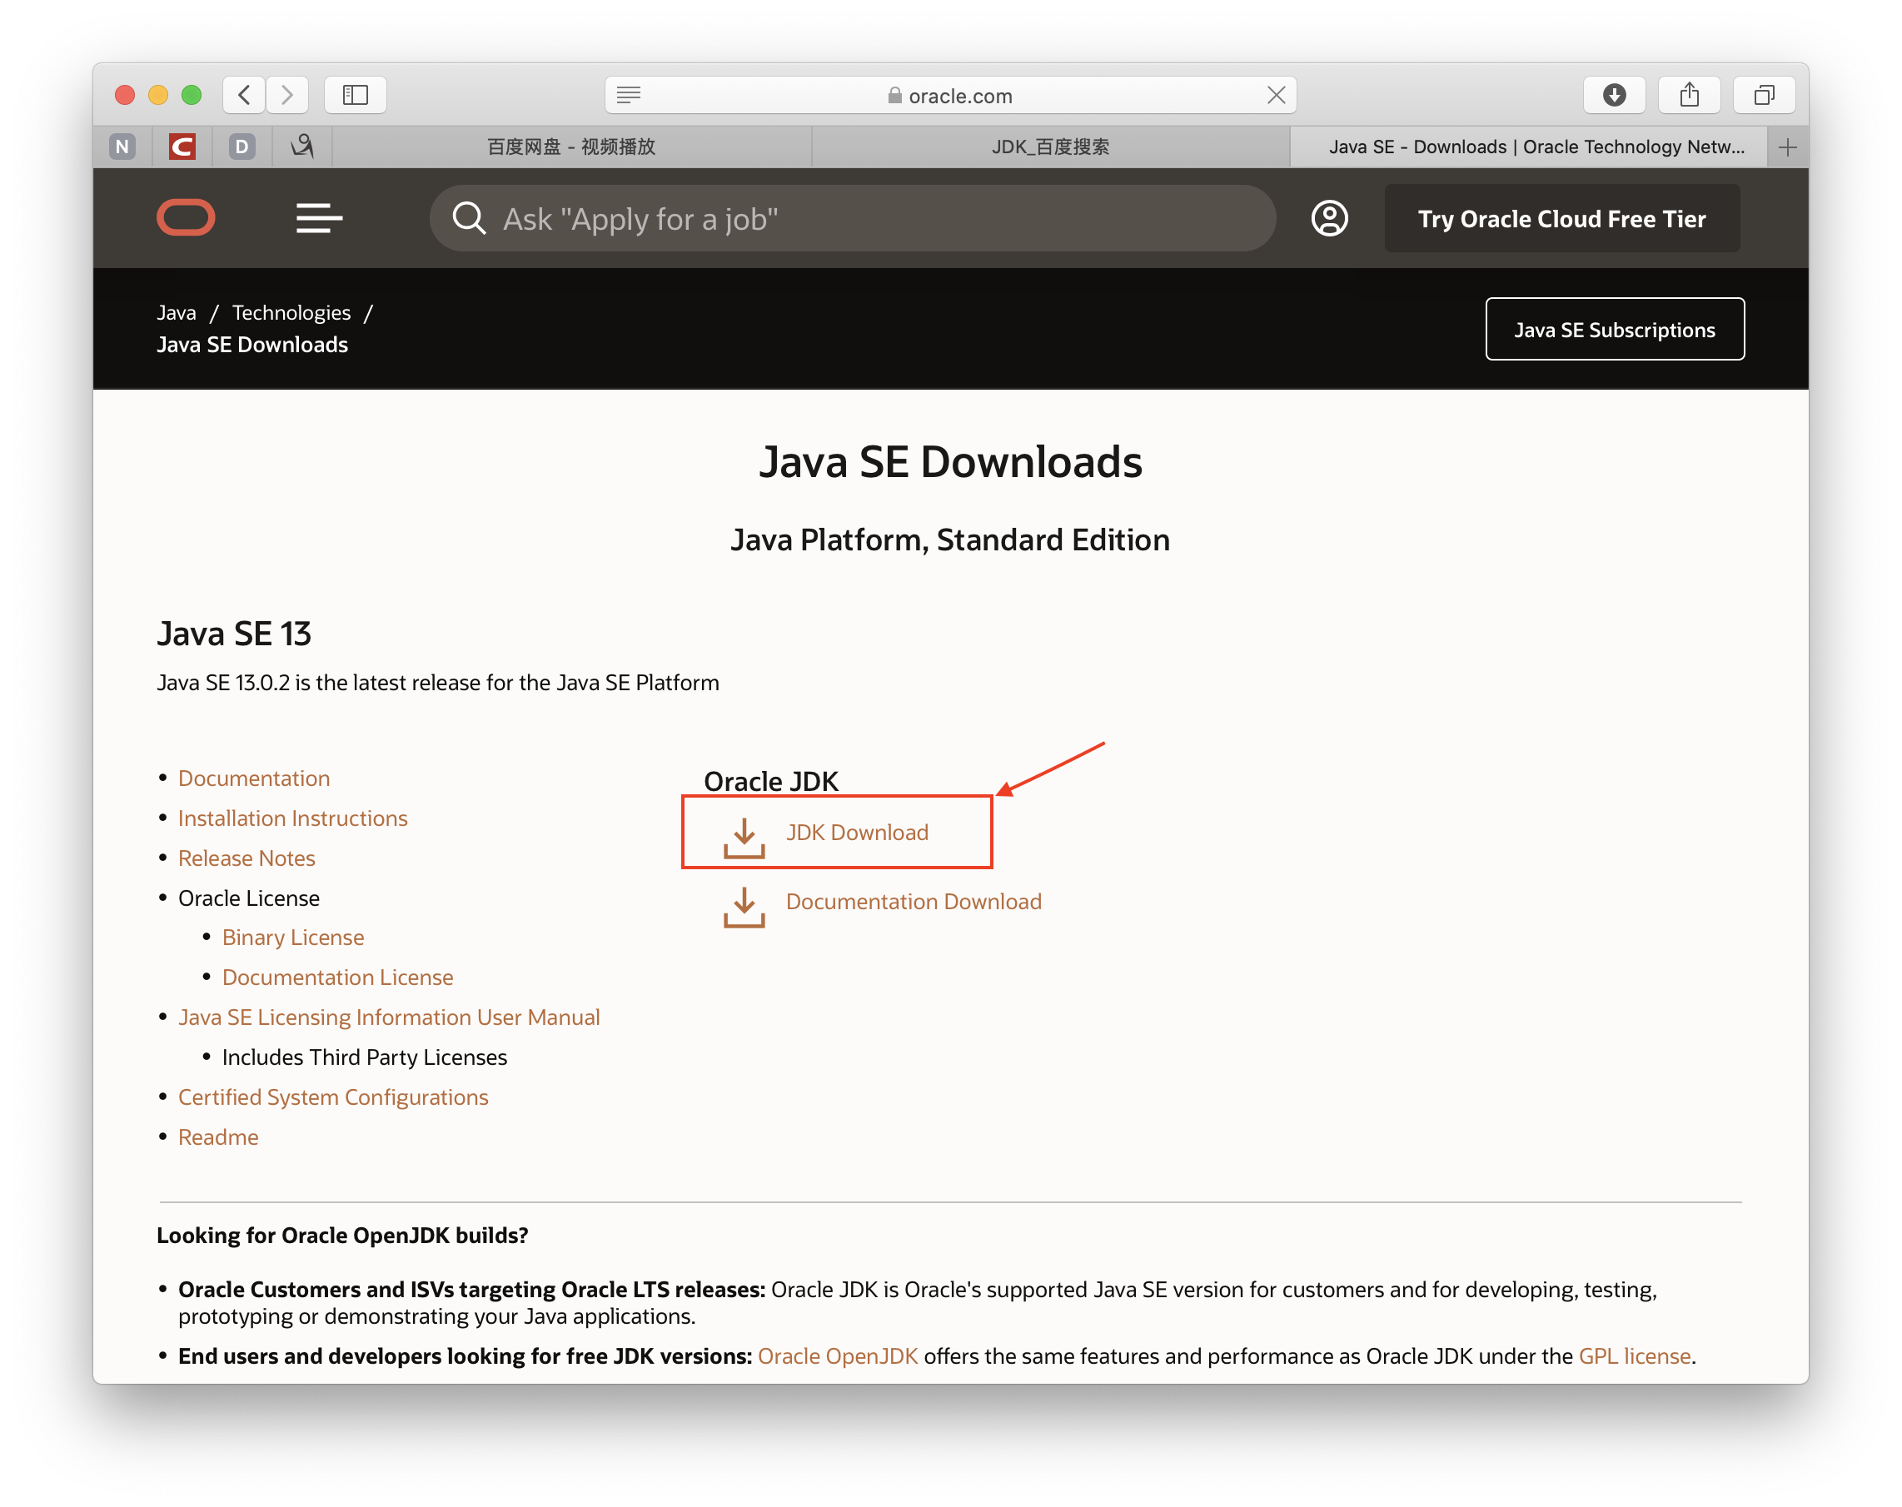1902x1507 pixels.
Task: Click the search magnifier icon
Action: click(469, 218)
